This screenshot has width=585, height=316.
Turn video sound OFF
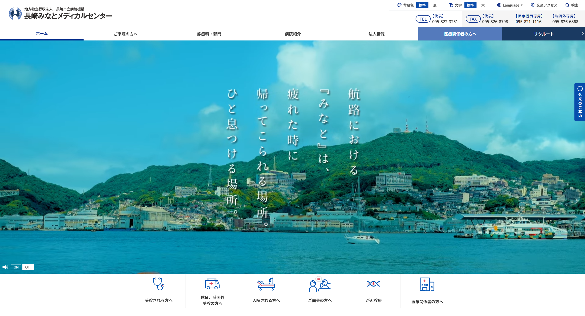pyautogui.click(x=28, y=267)
